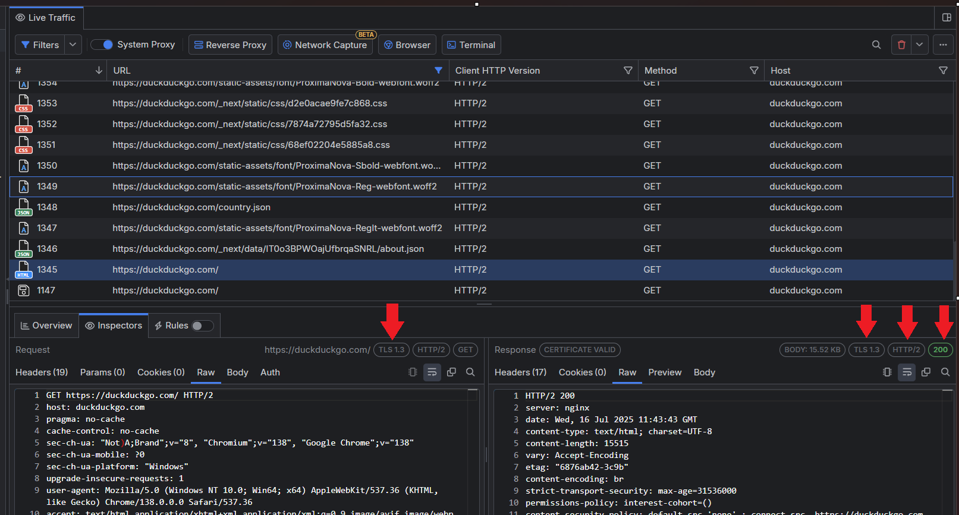
Task: Open the Response Preview tab
Action: [x=665, y=372]
